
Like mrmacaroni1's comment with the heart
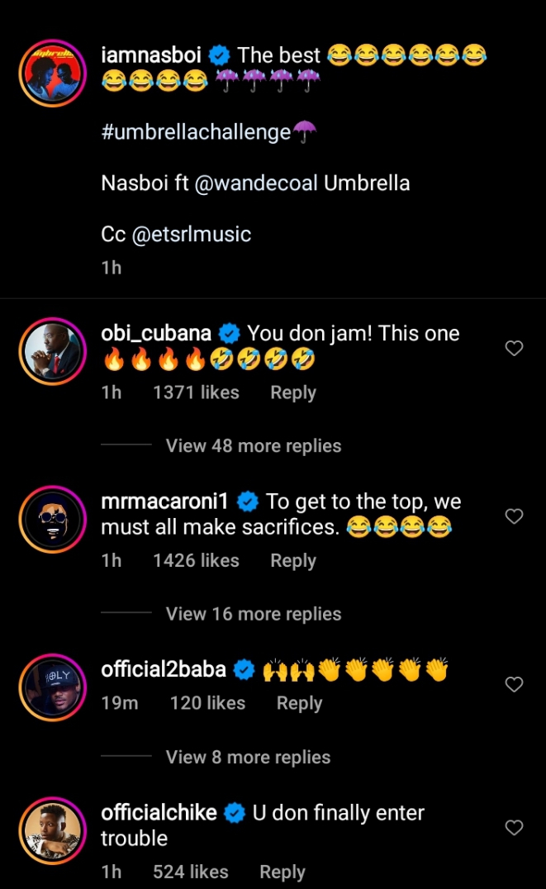pyautogui.click(x=514, y=516)
